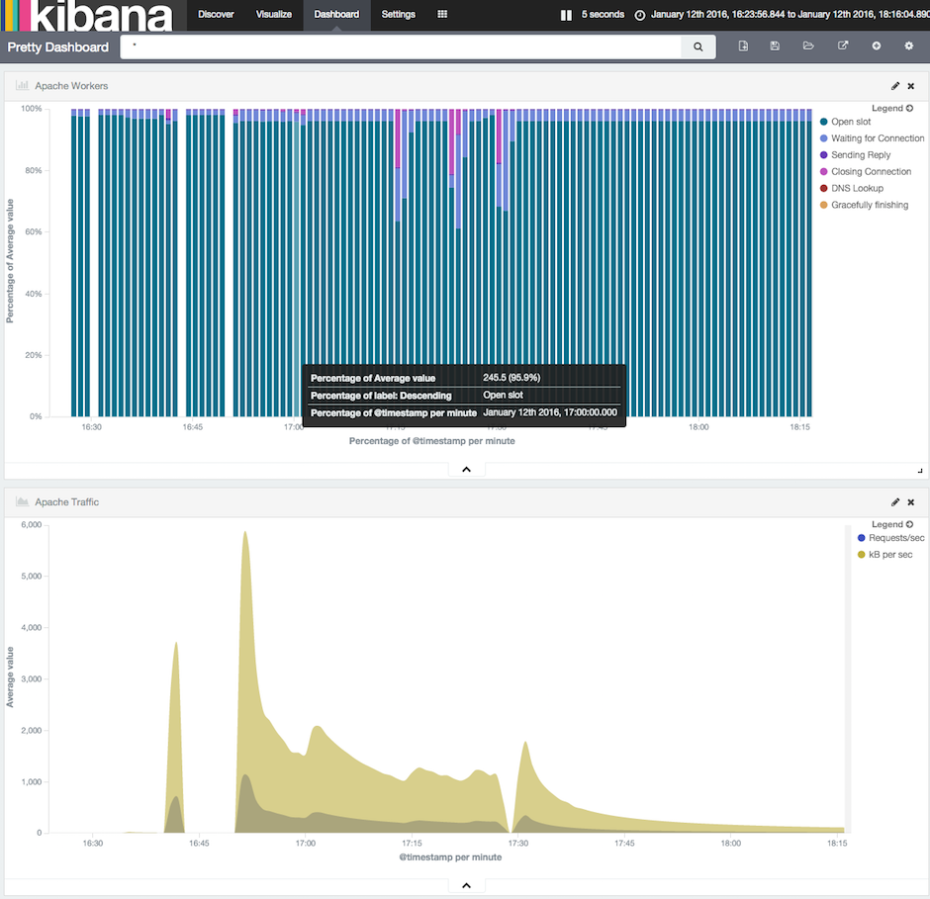Click the New Dashboard icon

pyautogui.click(x=743, y=46)
